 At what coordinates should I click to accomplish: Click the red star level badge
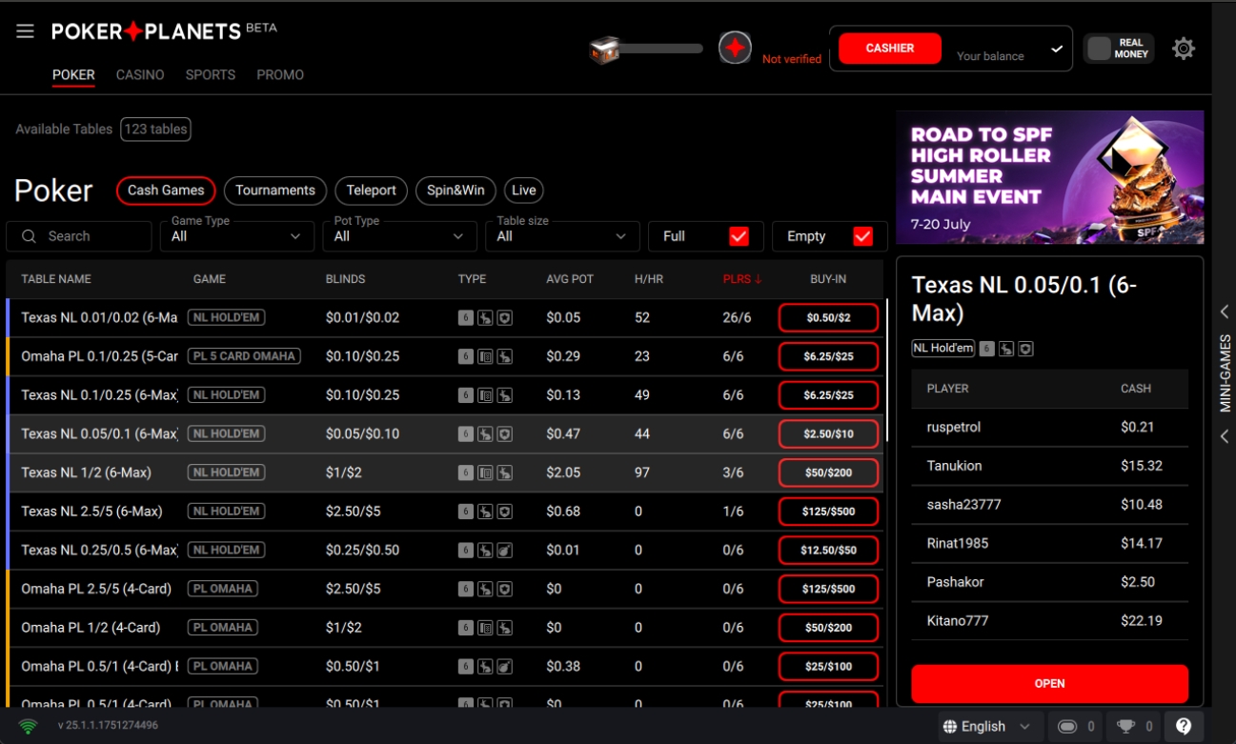click(x=735, y=48)
